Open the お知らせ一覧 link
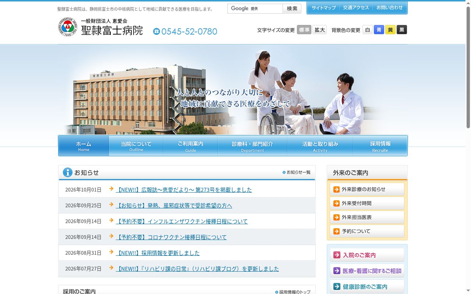Image resolution: width=471 pixels, height=294 pixels. point(297,172)
